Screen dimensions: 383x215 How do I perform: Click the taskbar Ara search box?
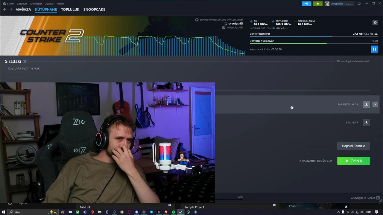click(32, 212)
